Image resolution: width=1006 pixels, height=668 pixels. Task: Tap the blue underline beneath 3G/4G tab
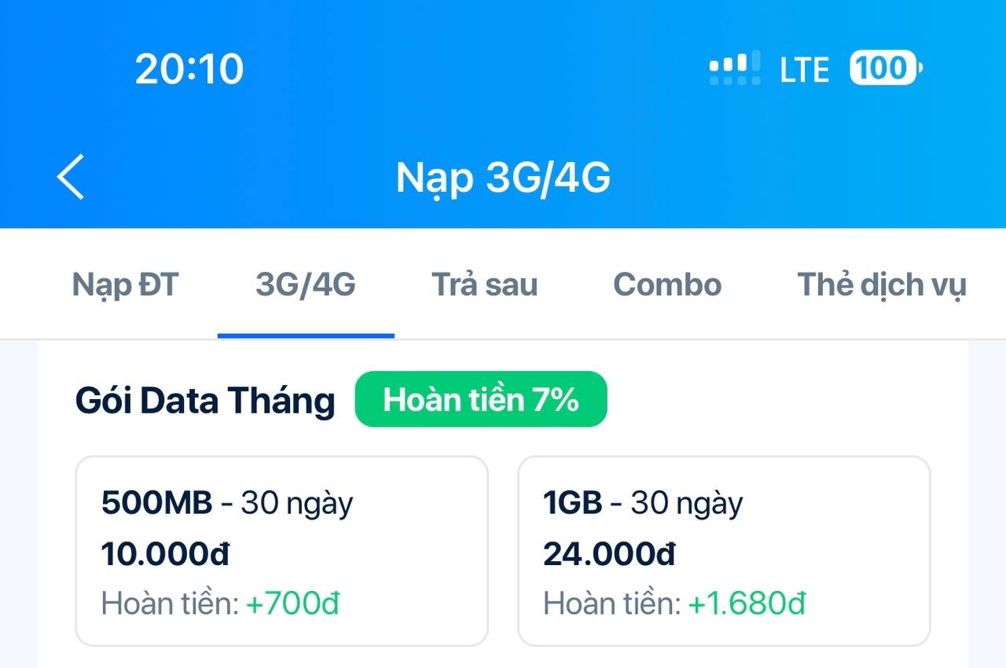[306, 336]
